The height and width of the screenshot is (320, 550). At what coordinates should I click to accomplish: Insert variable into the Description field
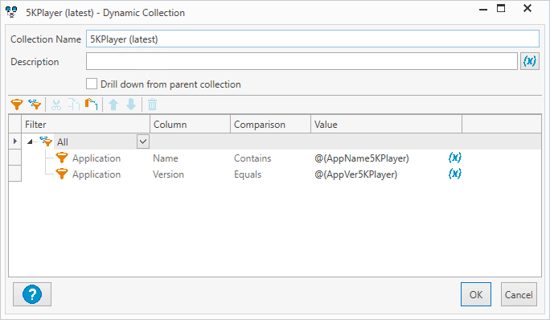tap(529, 61)
